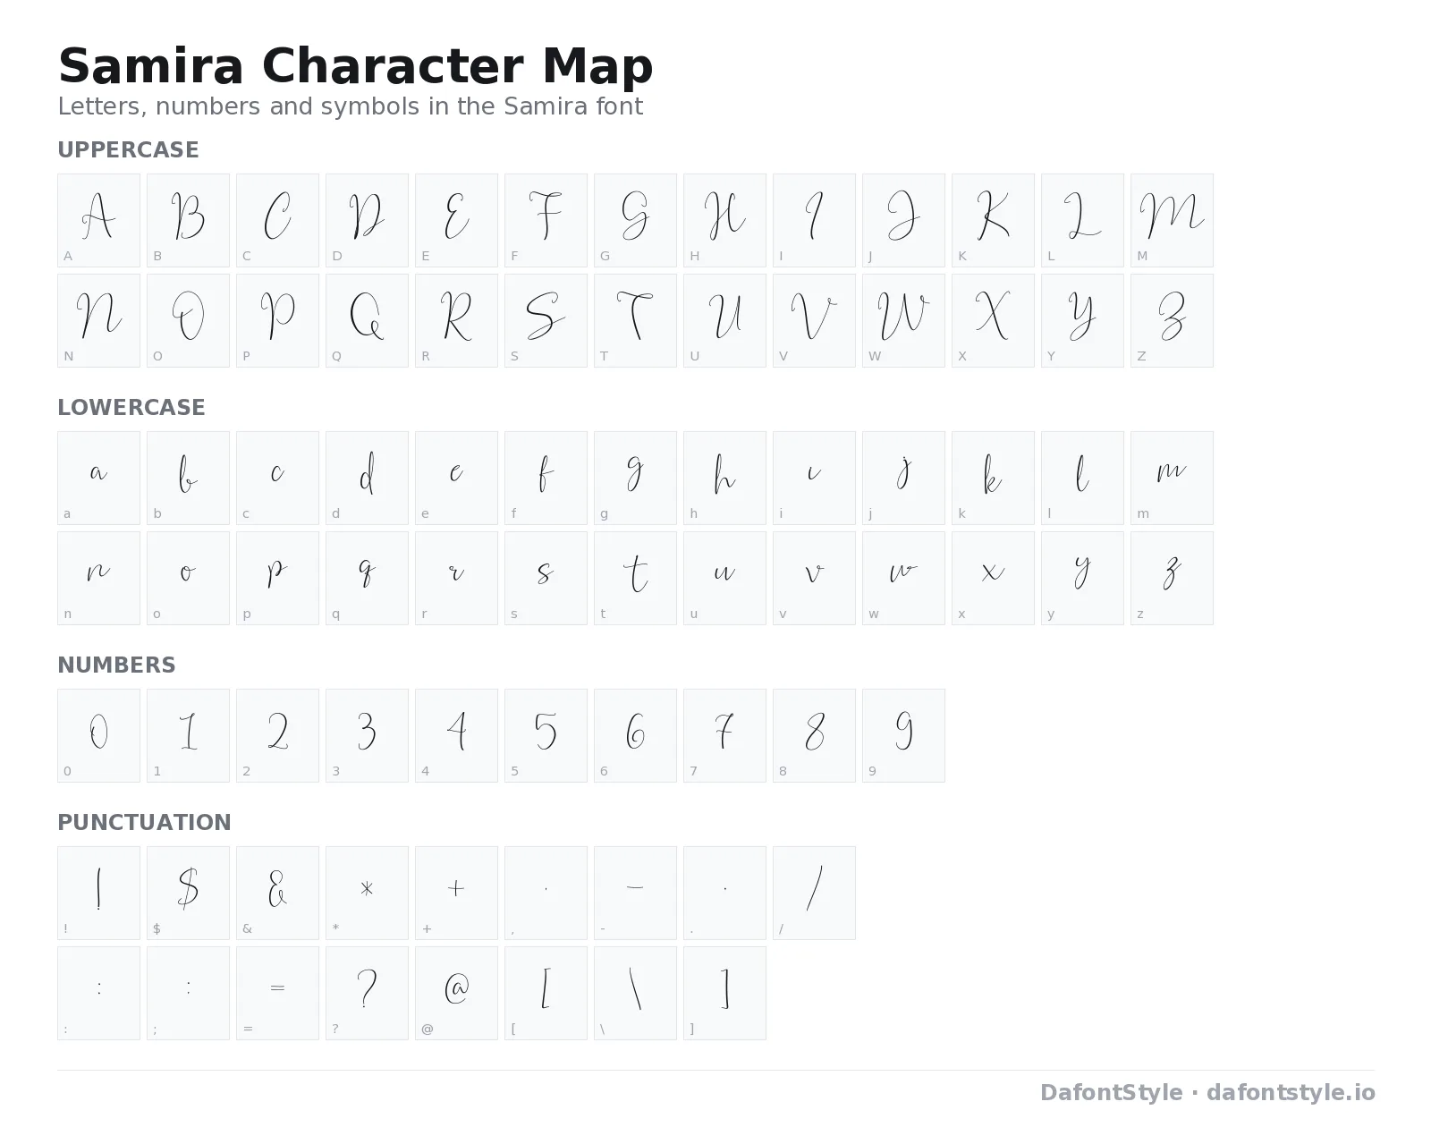Click the Samira Character Map title
The height and width of the screenshot is (1127, 1431).
tap(355, 66)
